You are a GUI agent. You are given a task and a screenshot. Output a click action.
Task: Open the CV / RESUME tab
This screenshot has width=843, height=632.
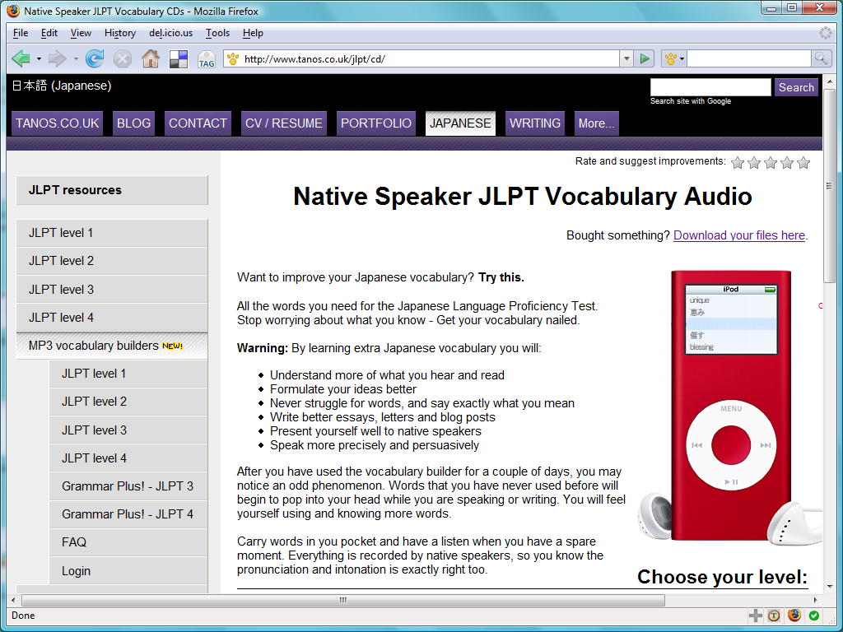[284, 123]
